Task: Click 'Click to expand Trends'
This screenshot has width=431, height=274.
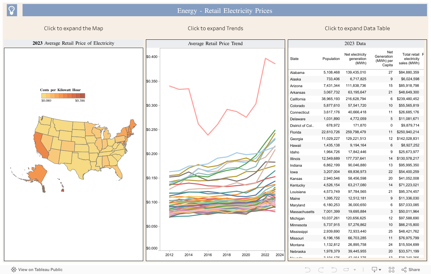Action: [215, 28]
